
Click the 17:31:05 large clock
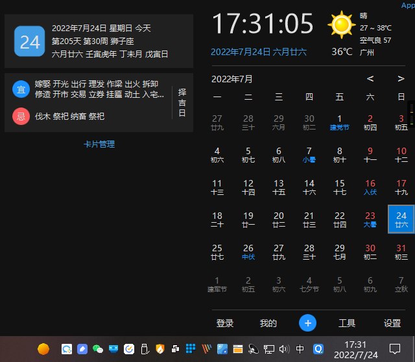263,24
